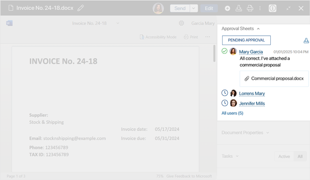Open the document settings gear icon
Viewport: 310px width, 180px height.
coord(181,23)
